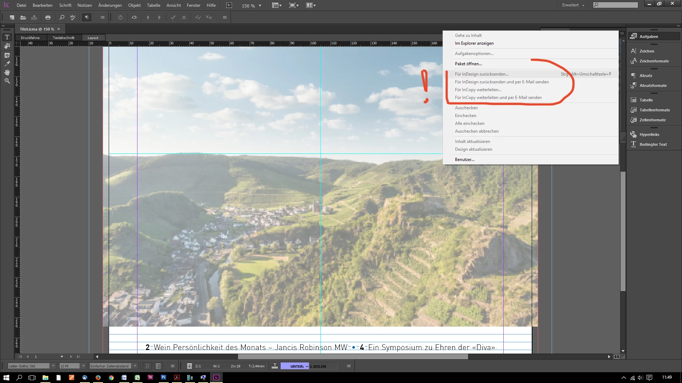The height and width of the screenshot is (383, 682).
Task: Toggle track changes power button
Action: pyautogui.click(x=120, y=17)
